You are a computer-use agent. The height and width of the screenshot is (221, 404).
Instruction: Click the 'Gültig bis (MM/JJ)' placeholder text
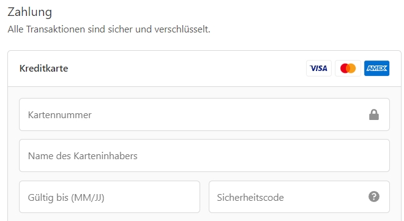pyautogui.click(x=66, y=198)
